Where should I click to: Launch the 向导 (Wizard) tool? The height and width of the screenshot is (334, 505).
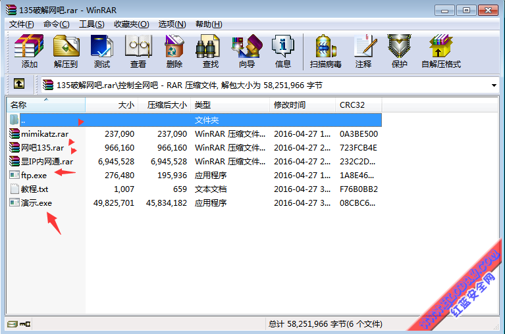click(x=247, y=51)
